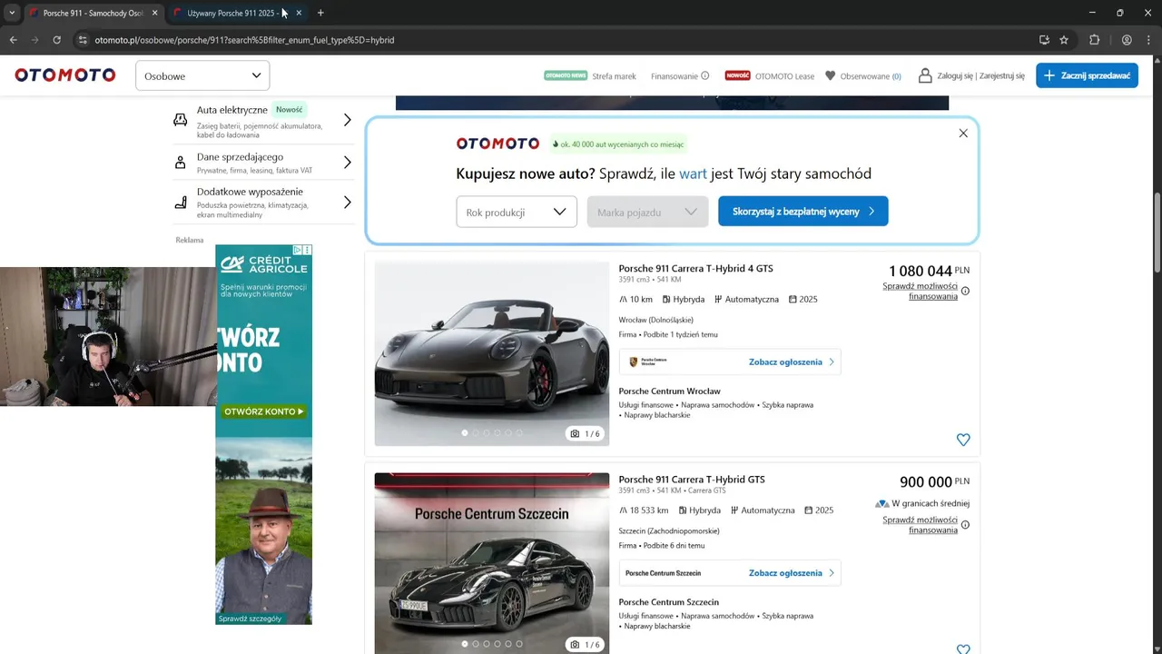Close the Porsche 911 - Samochody Osobowe tab
The width and height of the screenshot is (1162, 654).
154,13
